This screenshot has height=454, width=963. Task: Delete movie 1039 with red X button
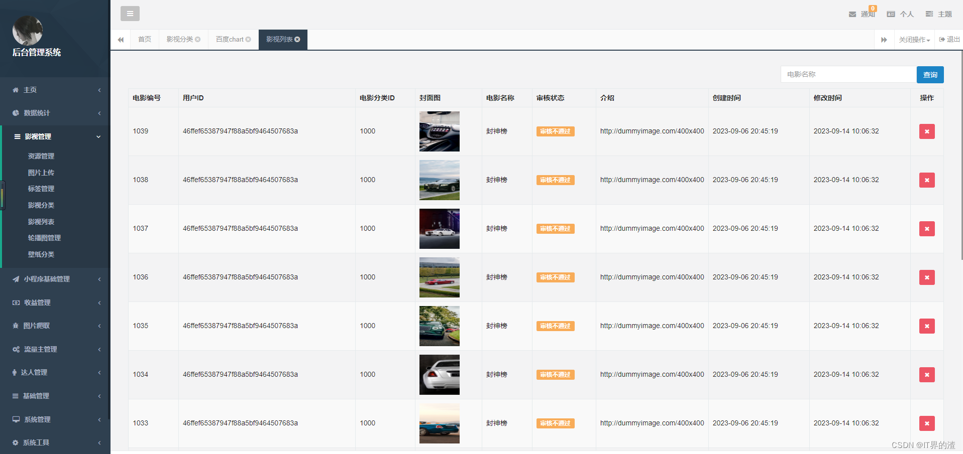click(927, 131)
